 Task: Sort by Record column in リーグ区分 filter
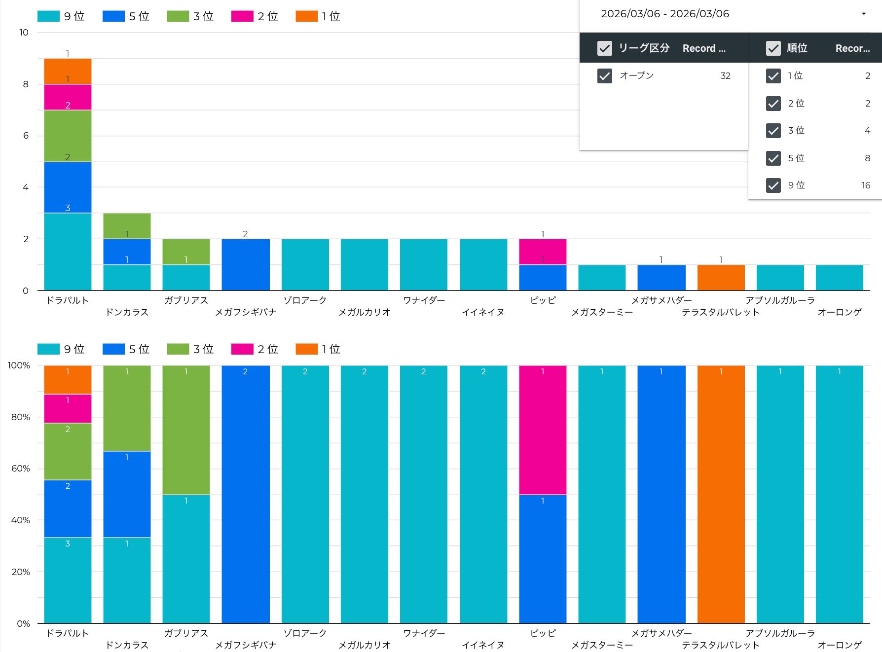pos(704,48)
